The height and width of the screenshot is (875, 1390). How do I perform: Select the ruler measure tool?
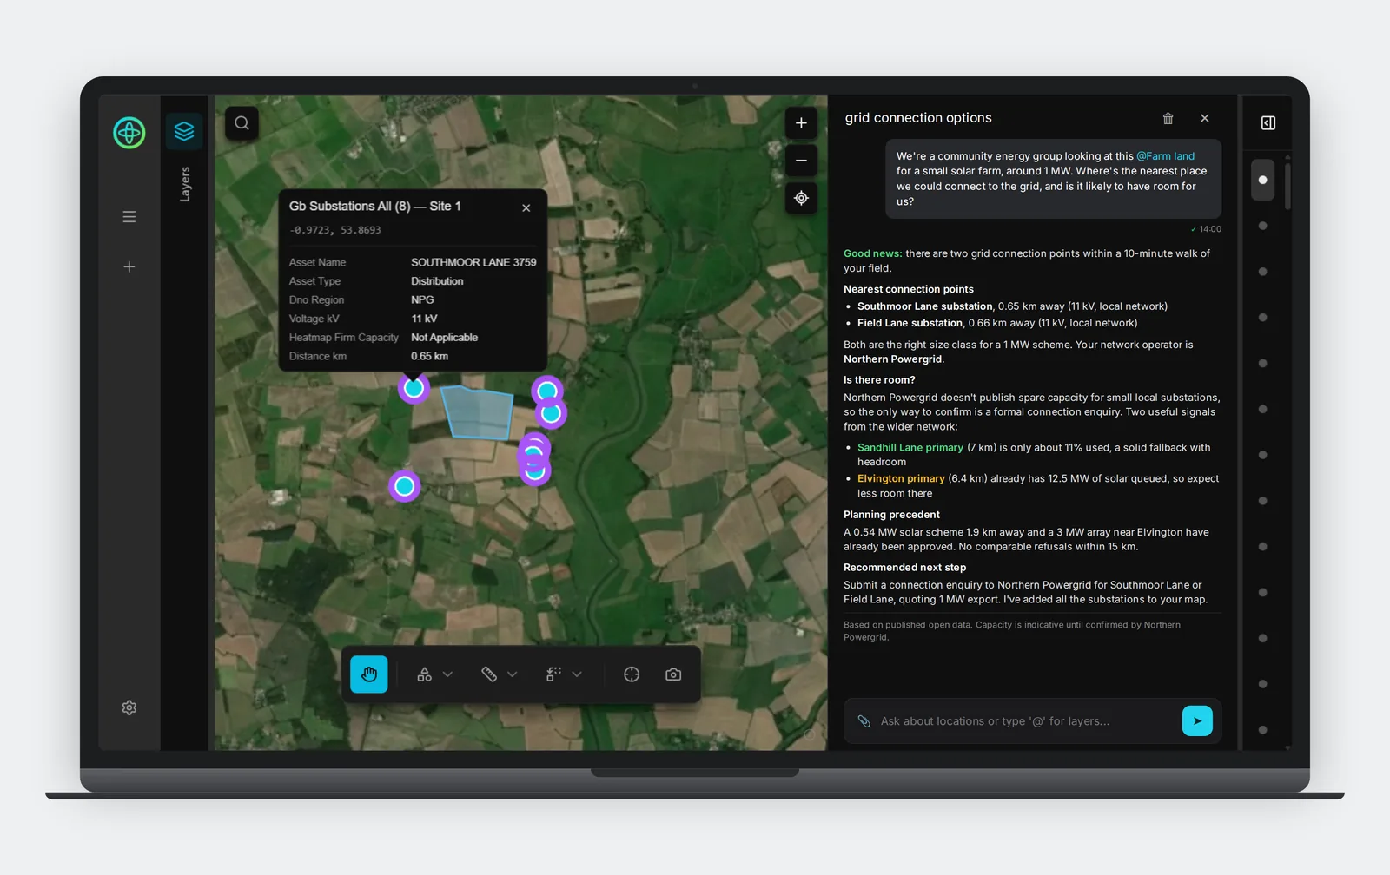489,674
